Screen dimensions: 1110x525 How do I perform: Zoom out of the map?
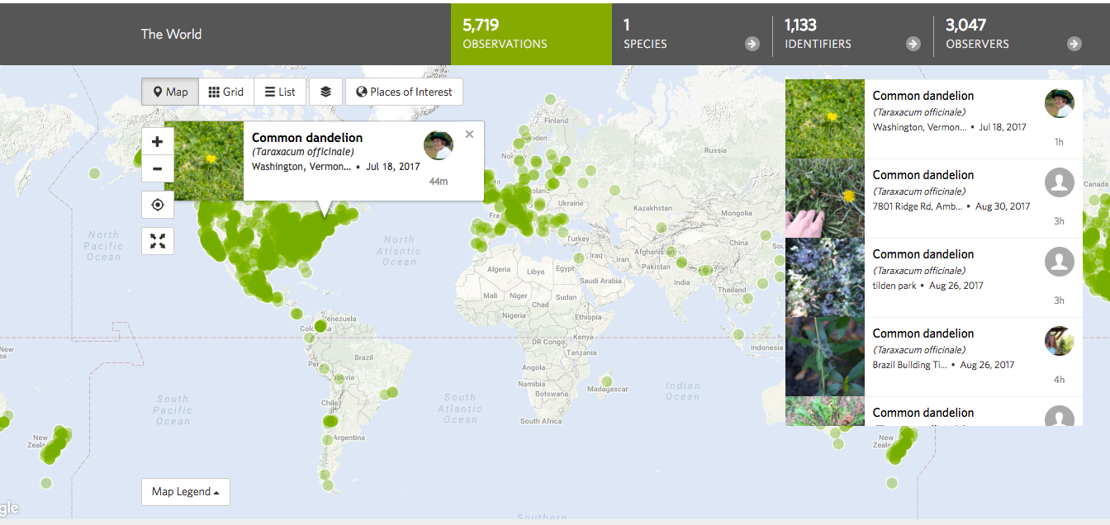tap(157, 168)
